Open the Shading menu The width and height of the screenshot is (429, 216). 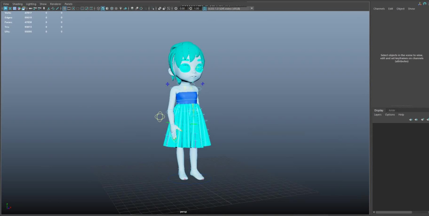(18, 4)
